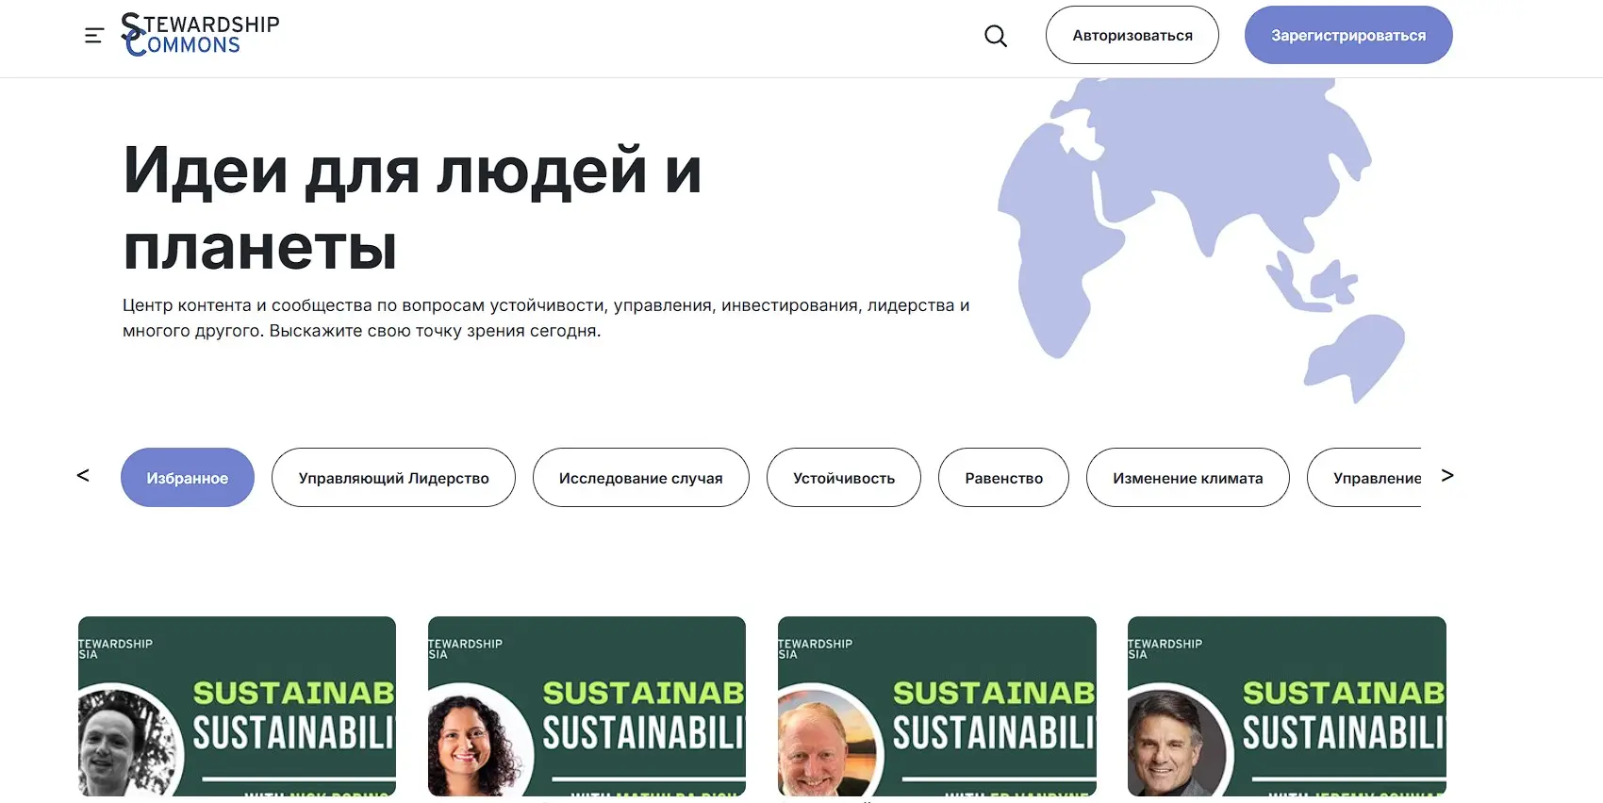Click the Центр контента description paragraph
The image size is (1603, 803).
point(546,318)
